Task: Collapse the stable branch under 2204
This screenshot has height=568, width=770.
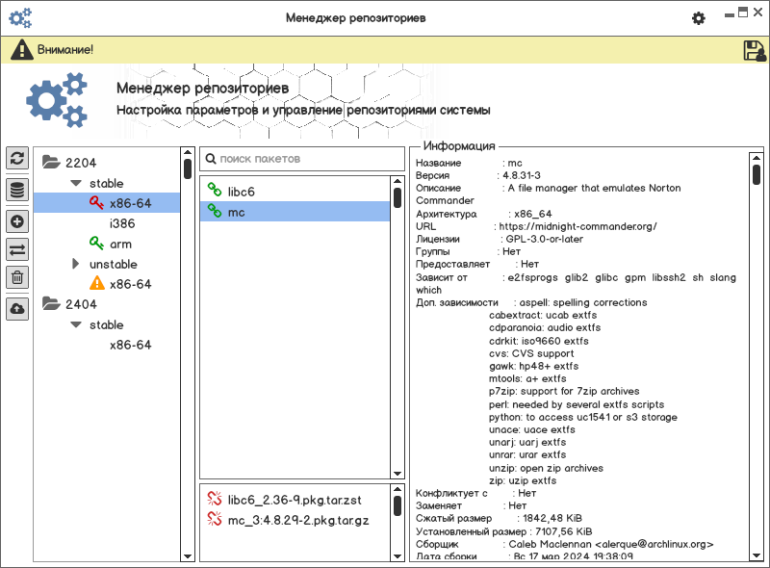Action: 76,183
